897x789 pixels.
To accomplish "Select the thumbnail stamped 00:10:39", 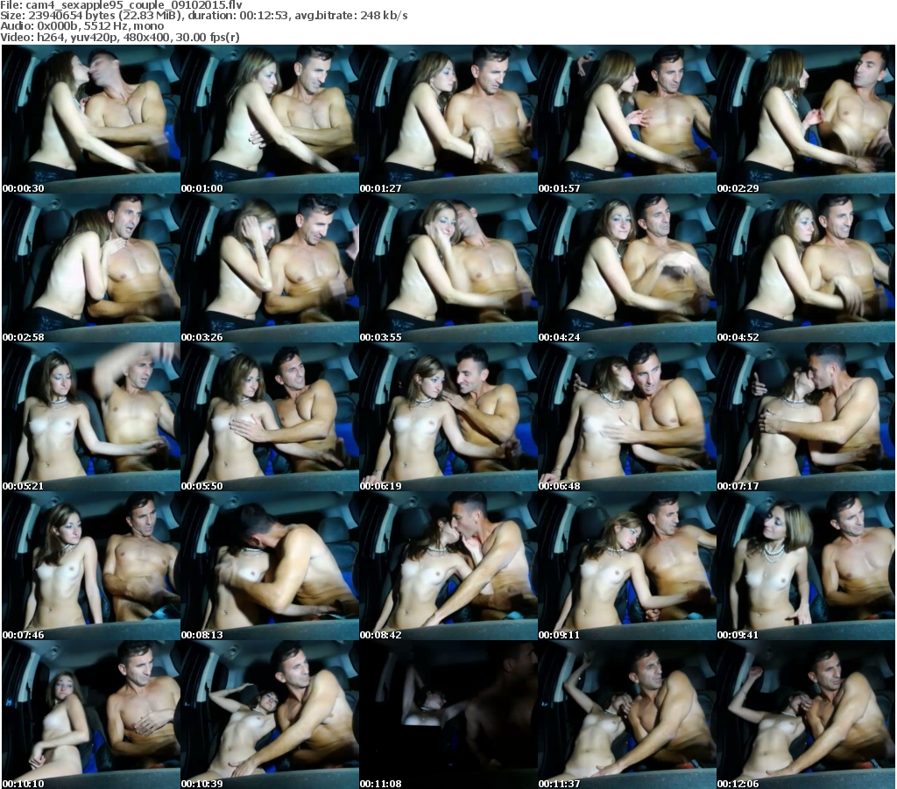I will (270, 715).
